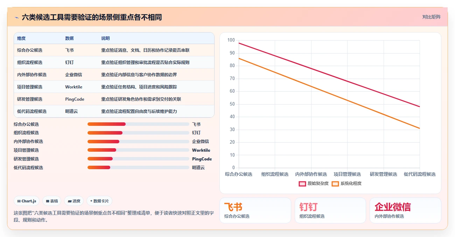
Task: Click the PingCode label beside the progress bar
Action: 202,159
